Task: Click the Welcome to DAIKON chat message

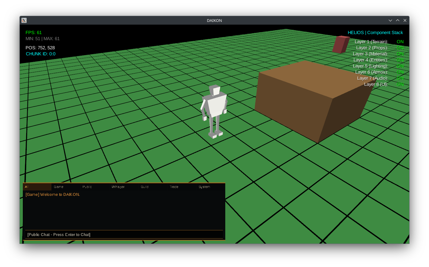Action: [x=53, y=194]
